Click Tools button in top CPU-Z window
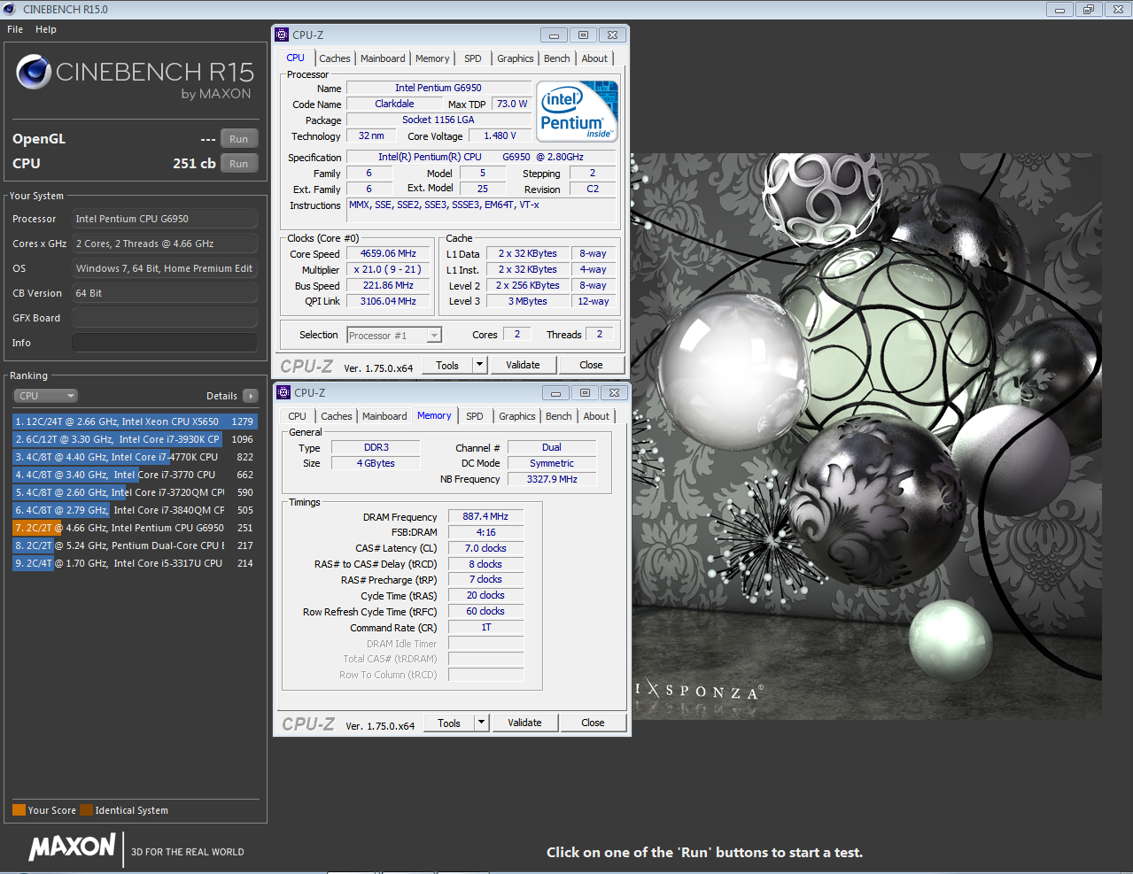This screenshot has width=1133, height=874. 447,365
